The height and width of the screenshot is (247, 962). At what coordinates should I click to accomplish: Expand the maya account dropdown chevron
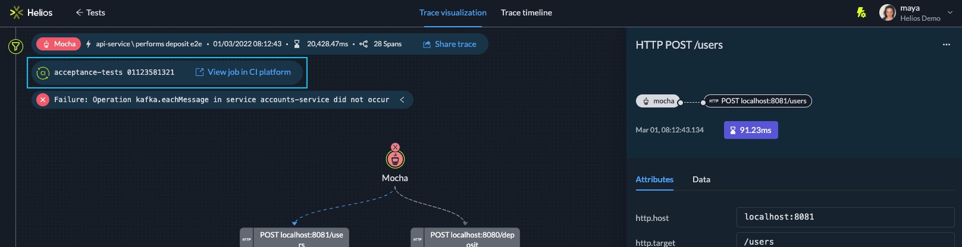950,12
